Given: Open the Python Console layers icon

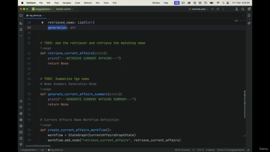Looking at the screenshot, I should pyautogui.click(x=21, y=120).
